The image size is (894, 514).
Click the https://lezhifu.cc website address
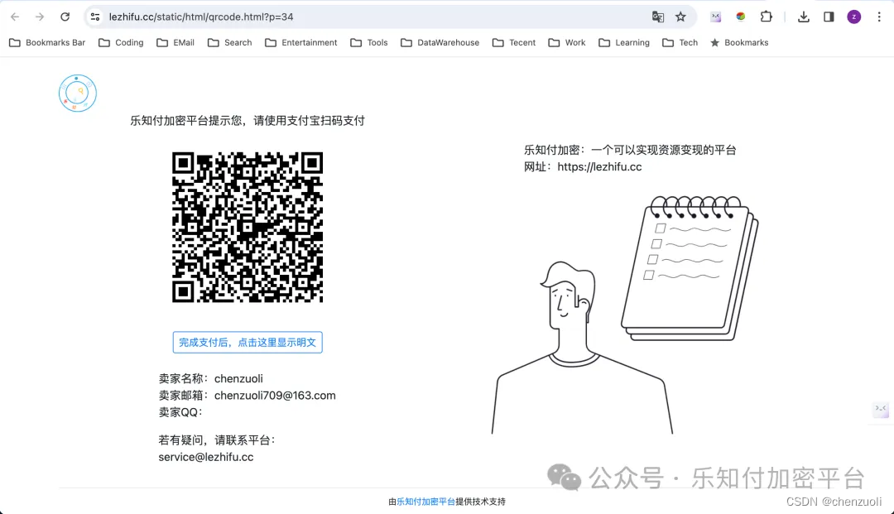click(599, 167)
